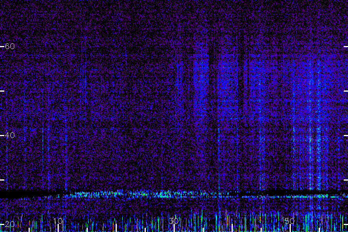This screenshot has width=348, height=232.
Task: Click the 20 label on the vertical axis
Action: point(10,224)
